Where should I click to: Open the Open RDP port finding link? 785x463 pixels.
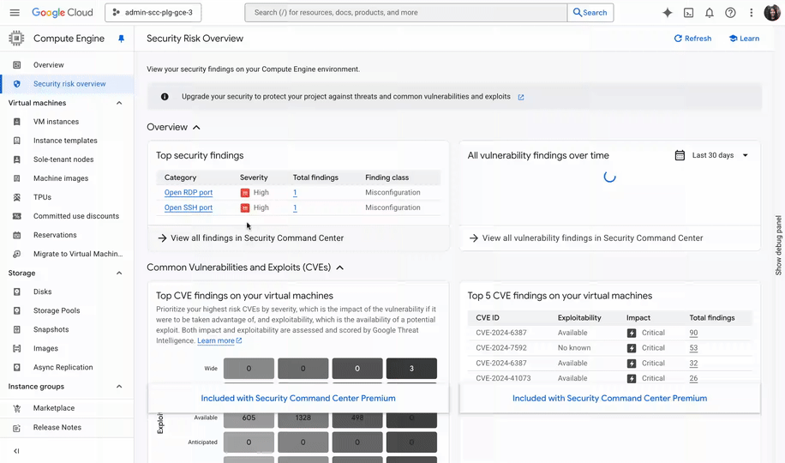tap(188, 193)
